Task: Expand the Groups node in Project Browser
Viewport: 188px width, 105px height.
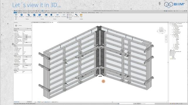Action: point(169,55)
